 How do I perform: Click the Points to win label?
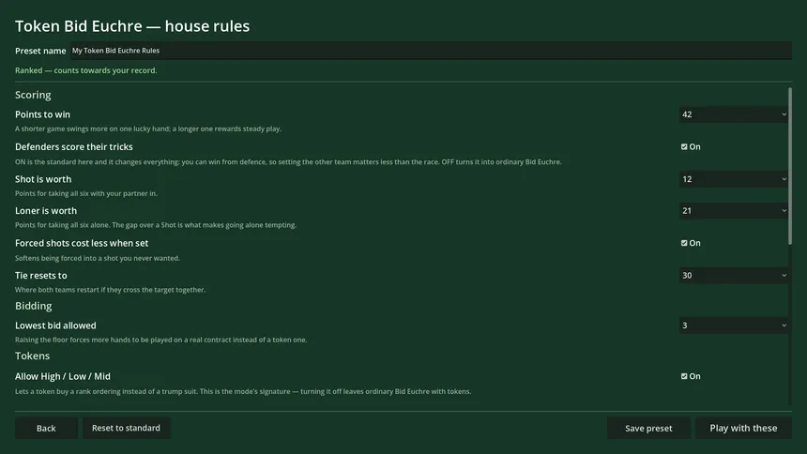coord(43,114)
